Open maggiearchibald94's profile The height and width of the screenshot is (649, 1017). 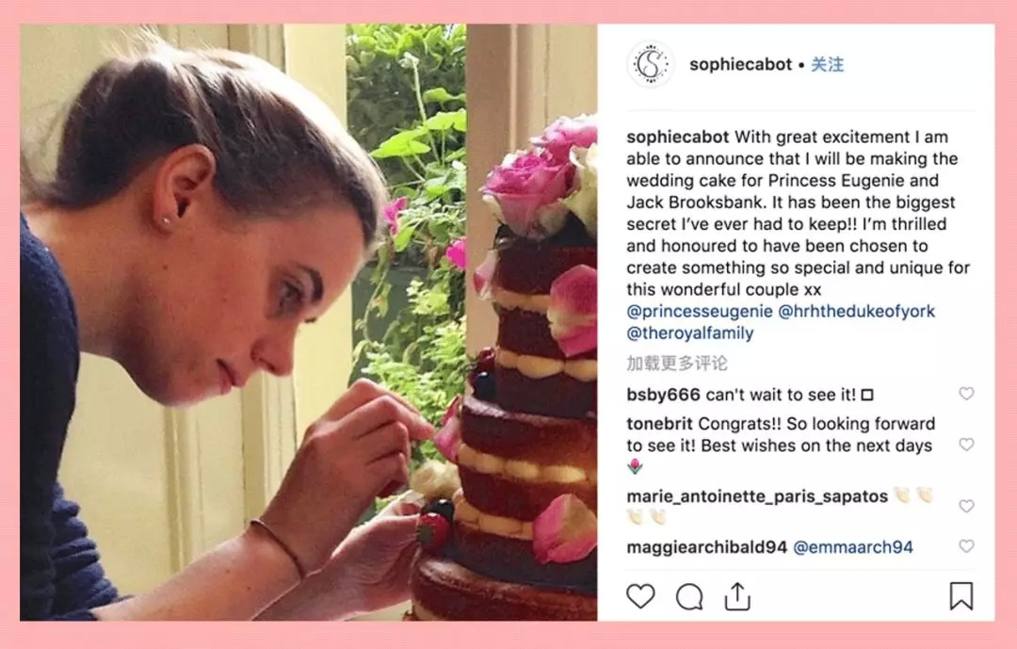coord(706,546)
